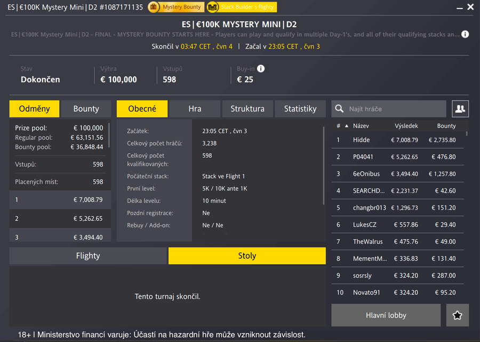Click Počáteční stack value Stack ve Flight 1

[223, 177]
